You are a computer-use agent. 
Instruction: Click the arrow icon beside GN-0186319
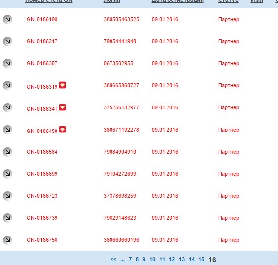click(7, 85)
